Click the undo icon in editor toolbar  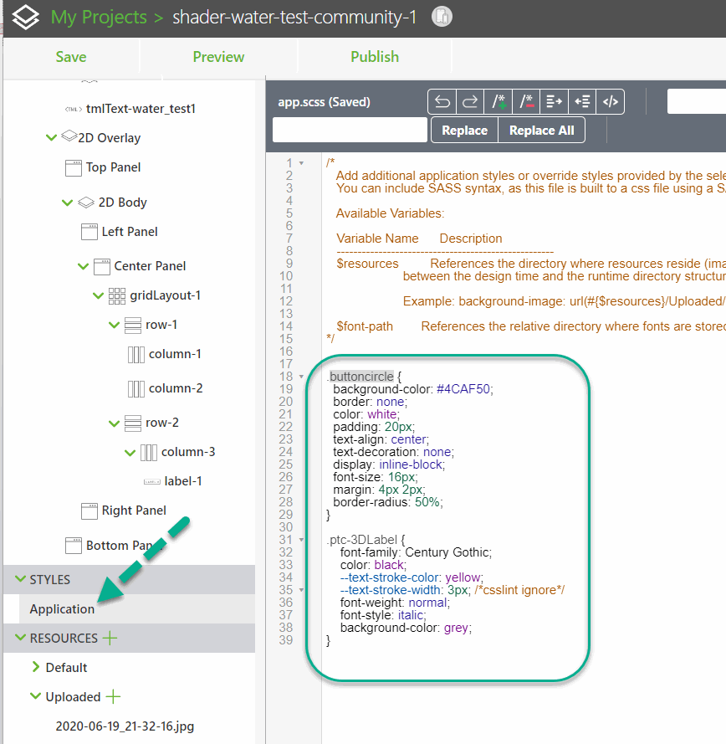click(x=442, y=102)
